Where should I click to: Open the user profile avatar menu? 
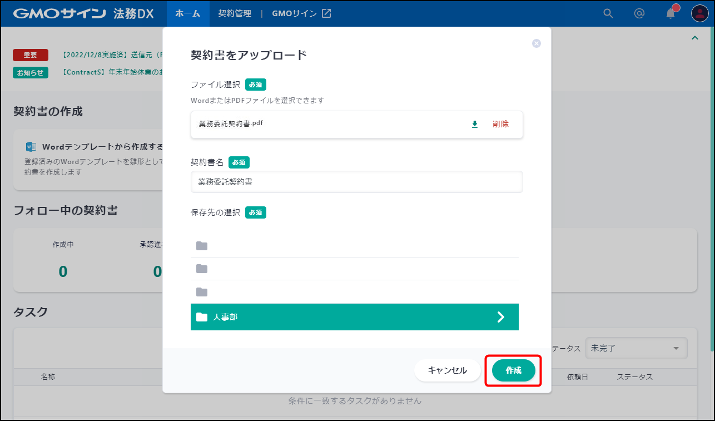[699, 13]
